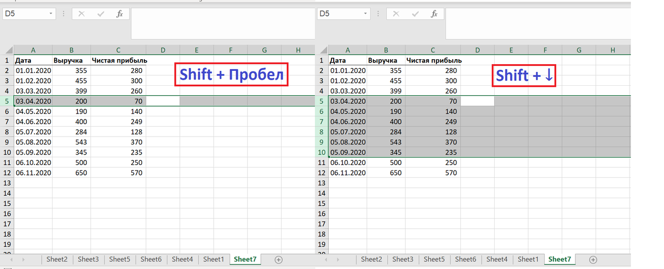
Task: Switch to Sheet3 tab in right window
Action: [x=403, y=259]
